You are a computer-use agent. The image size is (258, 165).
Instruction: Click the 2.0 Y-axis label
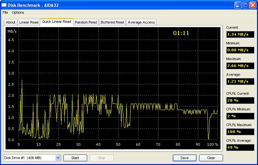point(11,95)
